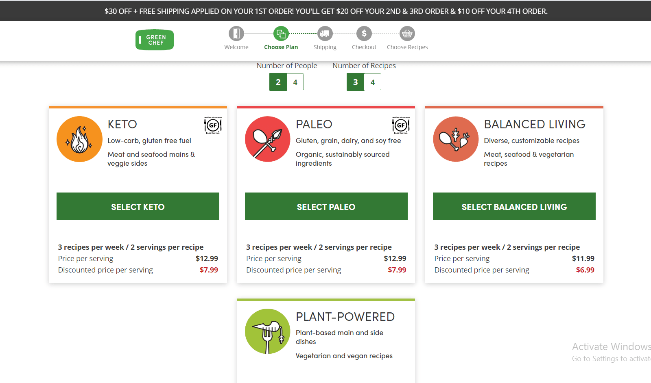Click the Keto gluten-free certification badge
The image size is (651, 383).
point(213,126)
